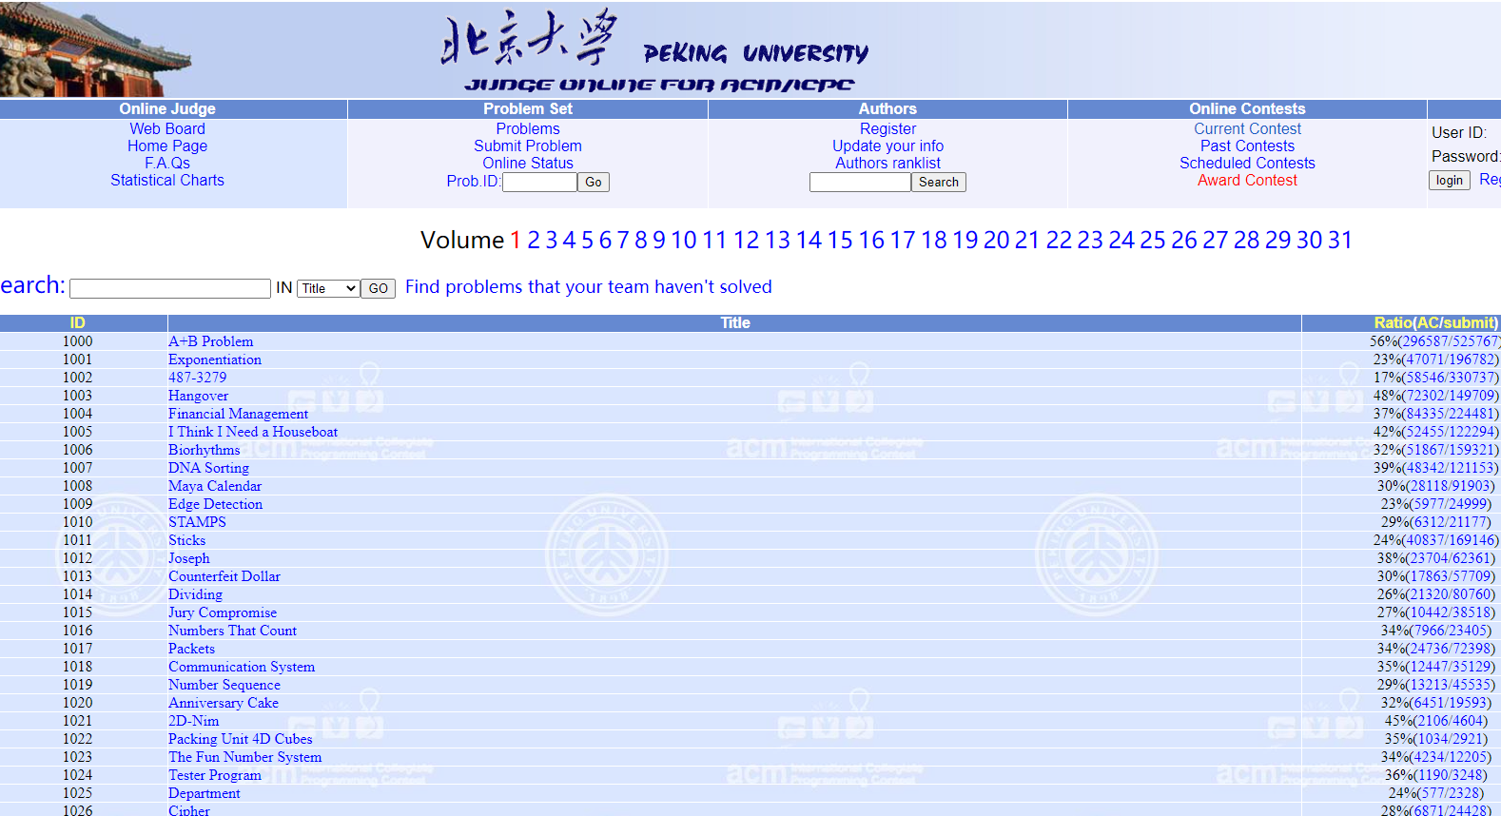1501x816 pixels.
Task: Go to problem Volume 10
Action: point(684,240)
